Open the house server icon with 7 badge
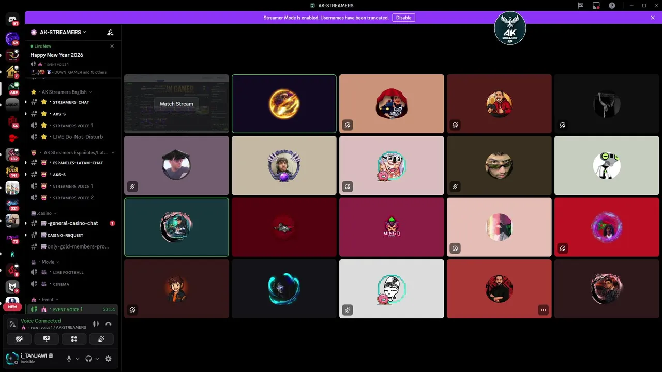The width and height of the screenshot is (662, 372). [x=12, y=71]
